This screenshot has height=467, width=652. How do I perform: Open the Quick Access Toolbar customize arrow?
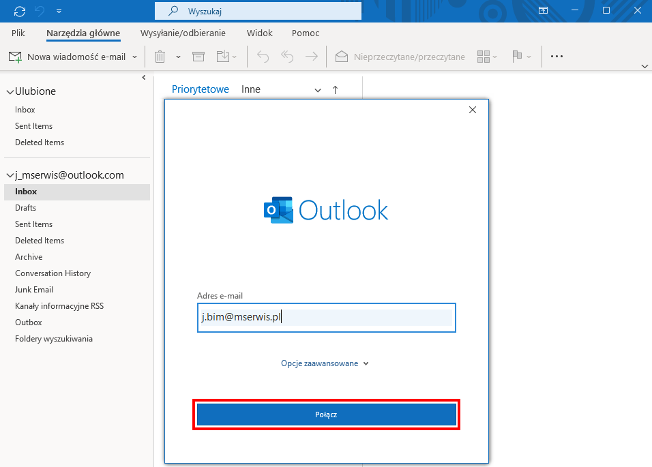[59, 11]
